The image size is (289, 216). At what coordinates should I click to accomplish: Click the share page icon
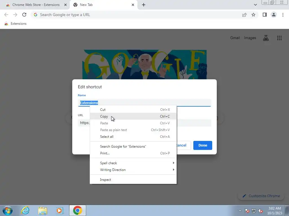(x=244, y=15)
